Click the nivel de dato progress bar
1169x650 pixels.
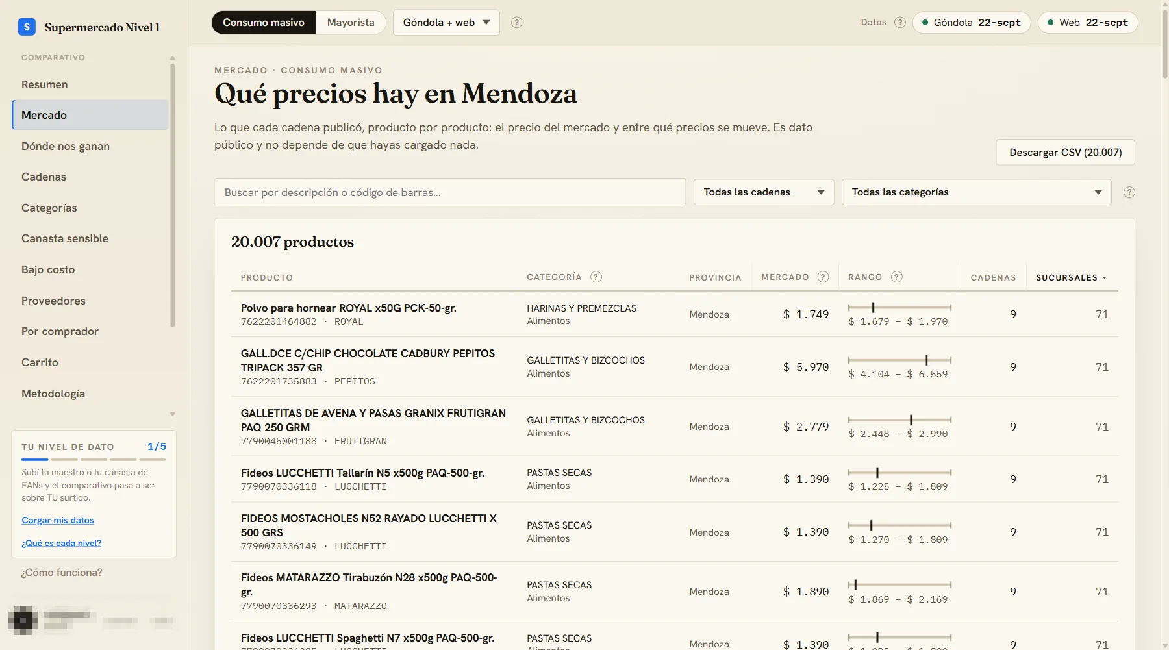[94, 460]
